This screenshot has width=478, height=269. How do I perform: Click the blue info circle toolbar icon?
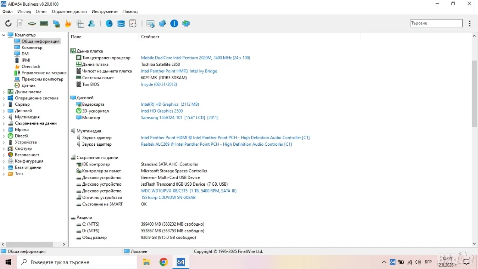coord(174,24)
